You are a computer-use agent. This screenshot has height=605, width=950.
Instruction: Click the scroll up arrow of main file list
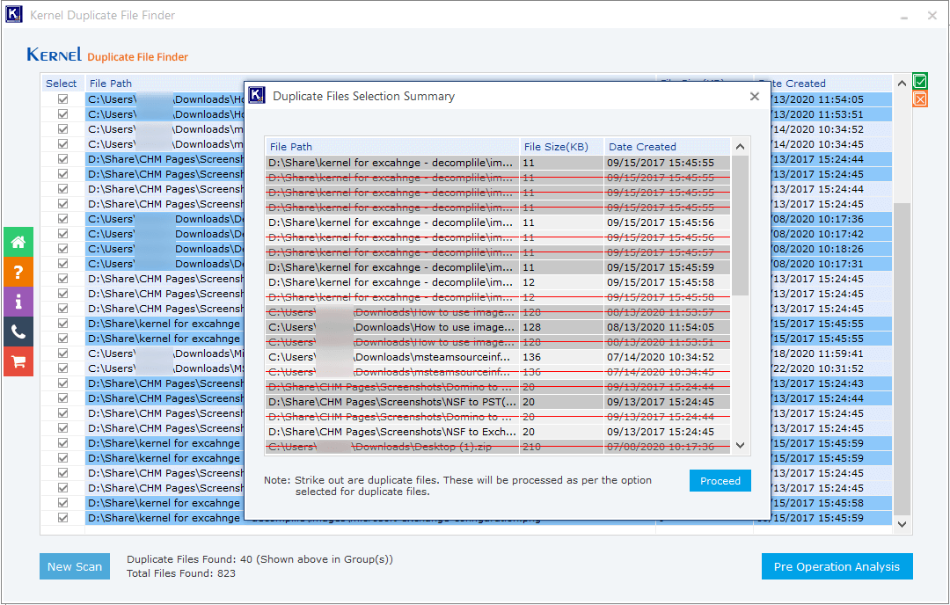coord(902,84)
